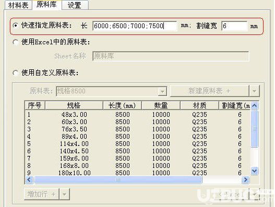275x207 pixels.
Task: Click the 割缝宽 width input field
Action: tap(235, 26)
